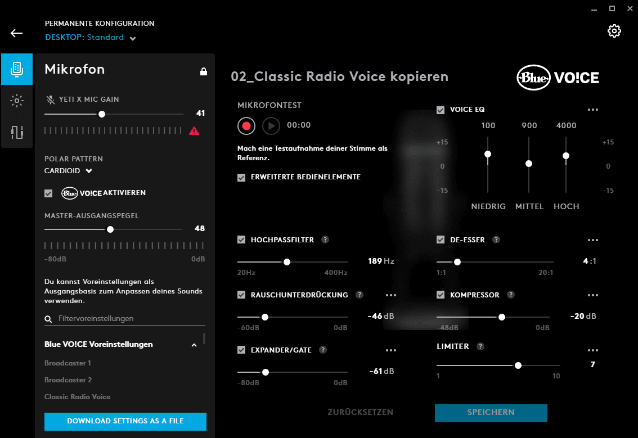Screen dimensions: 638x438
Task: Click Download Settings As A File
Action: tap(125, 421)
